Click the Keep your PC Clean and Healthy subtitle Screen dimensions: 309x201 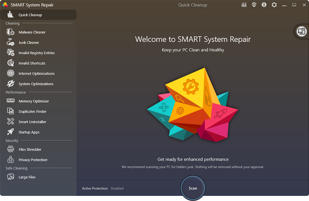193,50
